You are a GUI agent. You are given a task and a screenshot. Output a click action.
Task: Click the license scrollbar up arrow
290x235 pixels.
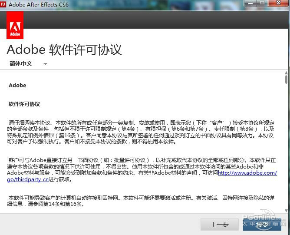tap(286, 73)
